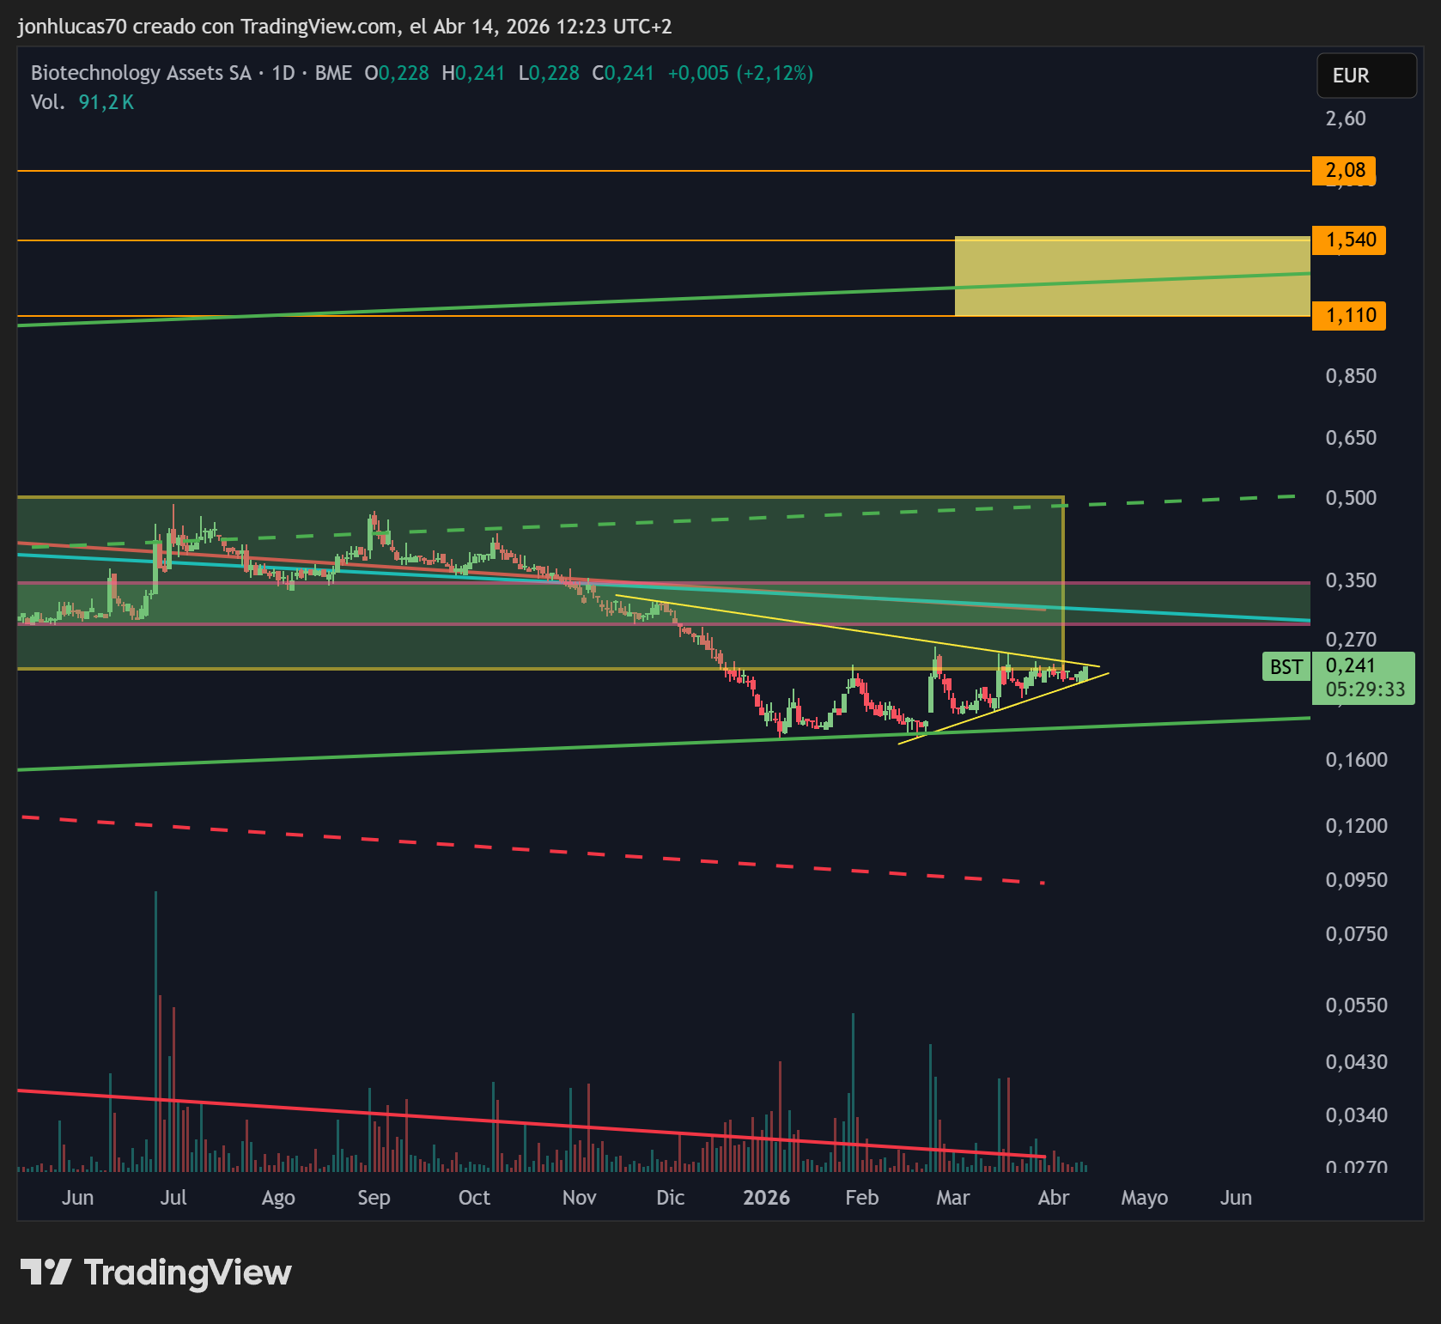Click the Dic label on time axis

click(x=670, y=1197)
